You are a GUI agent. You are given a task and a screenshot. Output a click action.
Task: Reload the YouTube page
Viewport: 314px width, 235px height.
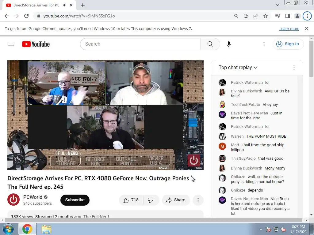pos(26,16)
